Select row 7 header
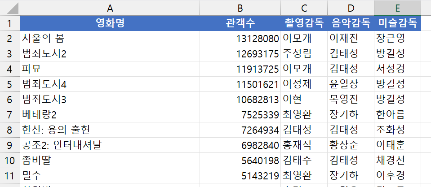The width and height of the screenshot is (431, 187). (x=10, y=115)
